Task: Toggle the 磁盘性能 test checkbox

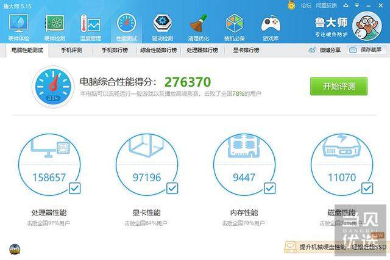Action: click(x=367, y=188)
